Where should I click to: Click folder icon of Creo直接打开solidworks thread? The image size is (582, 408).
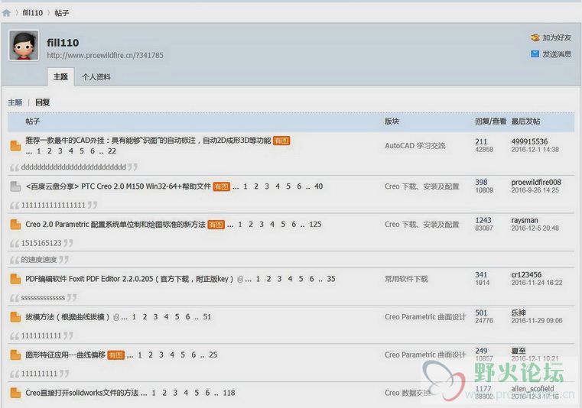click(15, 393)
